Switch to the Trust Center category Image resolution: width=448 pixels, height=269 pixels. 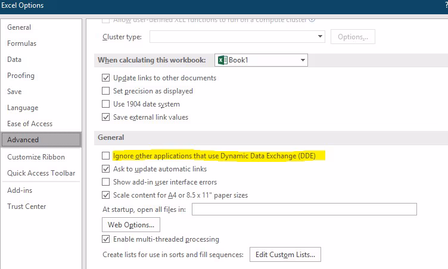[26, 207]
